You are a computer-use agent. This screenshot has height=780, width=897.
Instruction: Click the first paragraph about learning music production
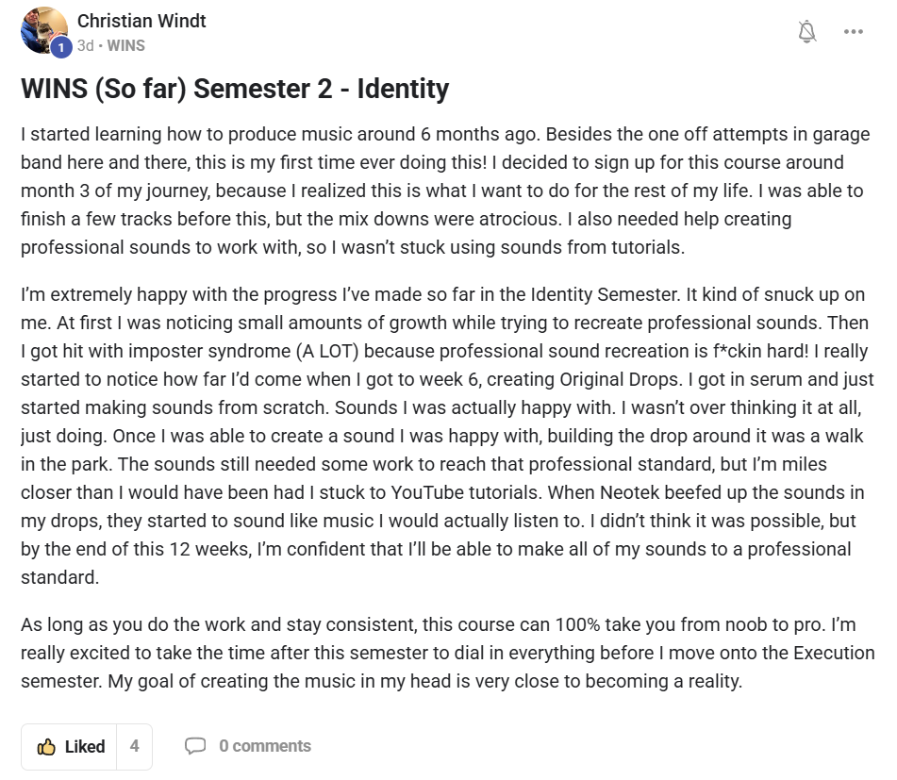pos(441,191)
